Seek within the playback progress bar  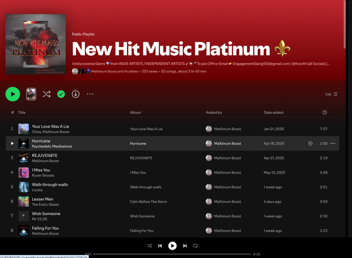[x=172, y=254]
